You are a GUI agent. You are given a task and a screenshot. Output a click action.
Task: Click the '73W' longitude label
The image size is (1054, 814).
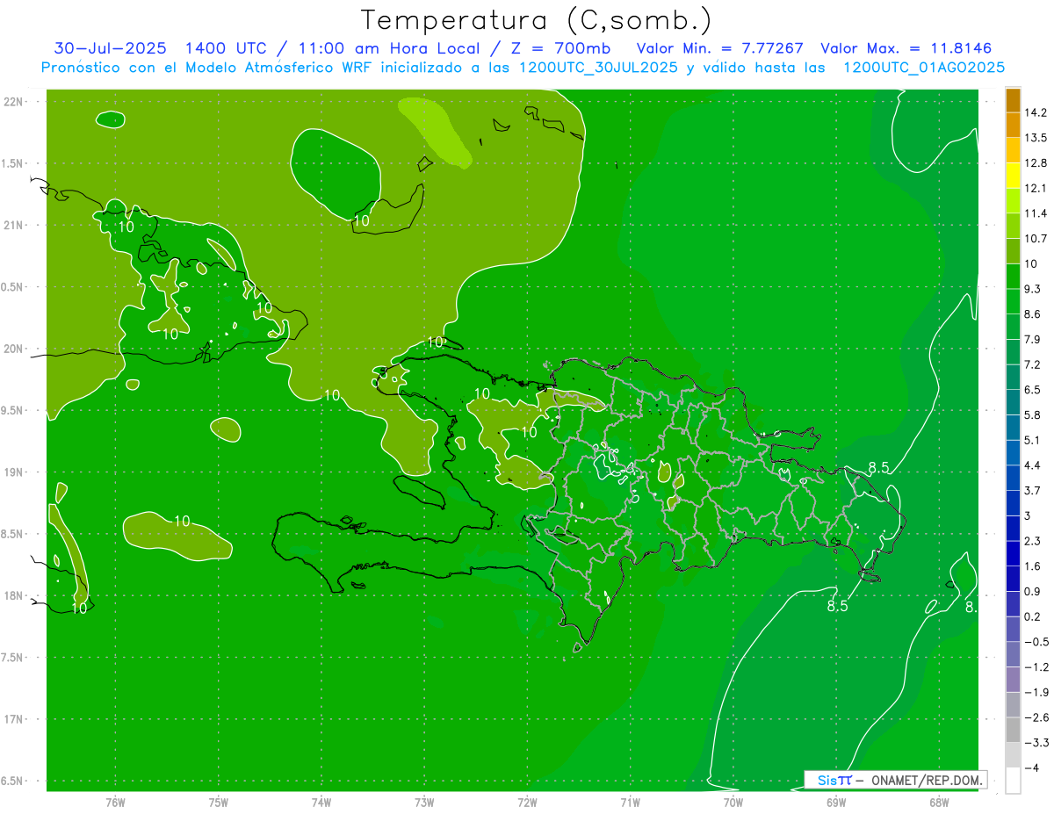click(x=424, y=803)
